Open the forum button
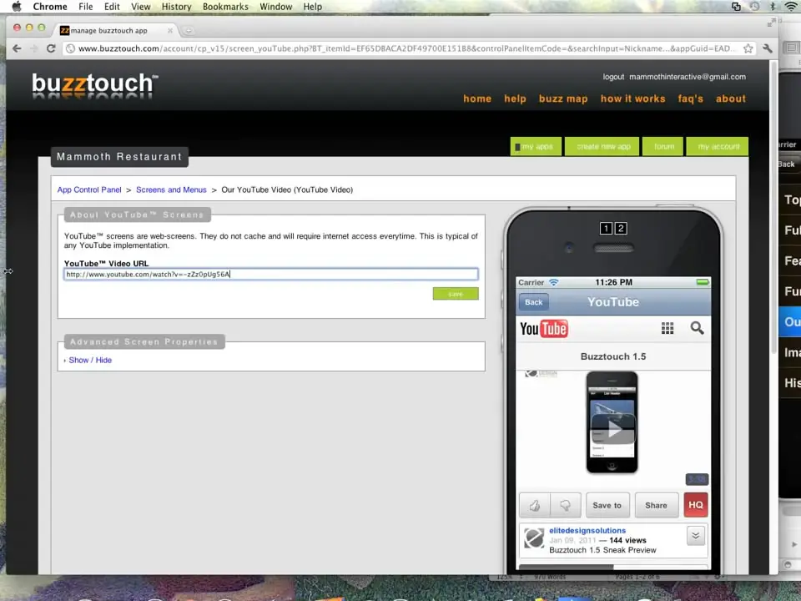Screen dimensions: 801x601 [662, 147]
